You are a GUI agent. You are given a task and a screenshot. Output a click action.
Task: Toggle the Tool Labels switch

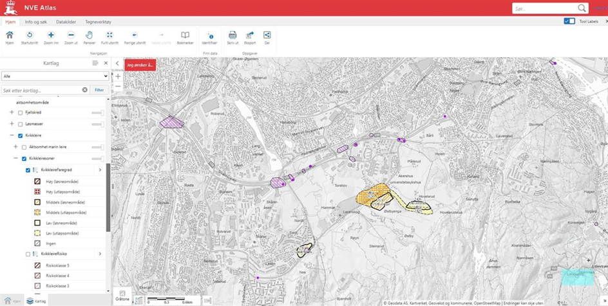point(569,21)
